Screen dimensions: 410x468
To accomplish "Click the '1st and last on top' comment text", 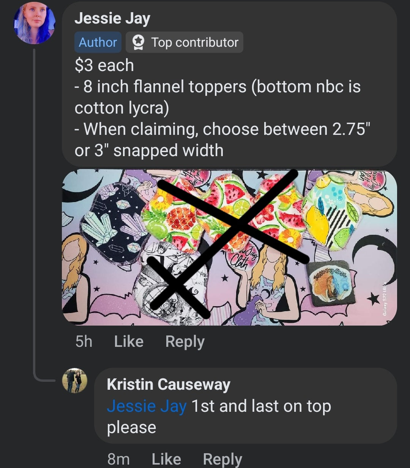I will point(261,406).
